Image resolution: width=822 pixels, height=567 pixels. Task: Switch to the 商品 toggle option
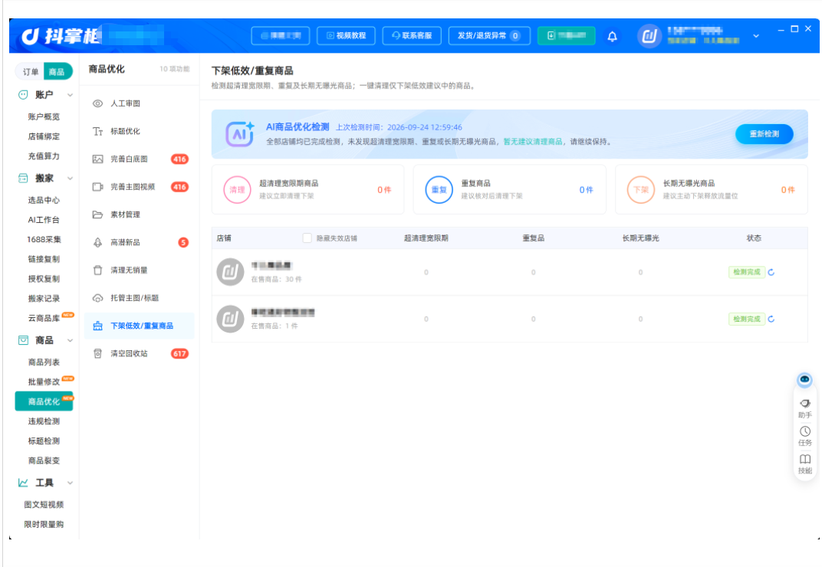click(x=58, y=72)
